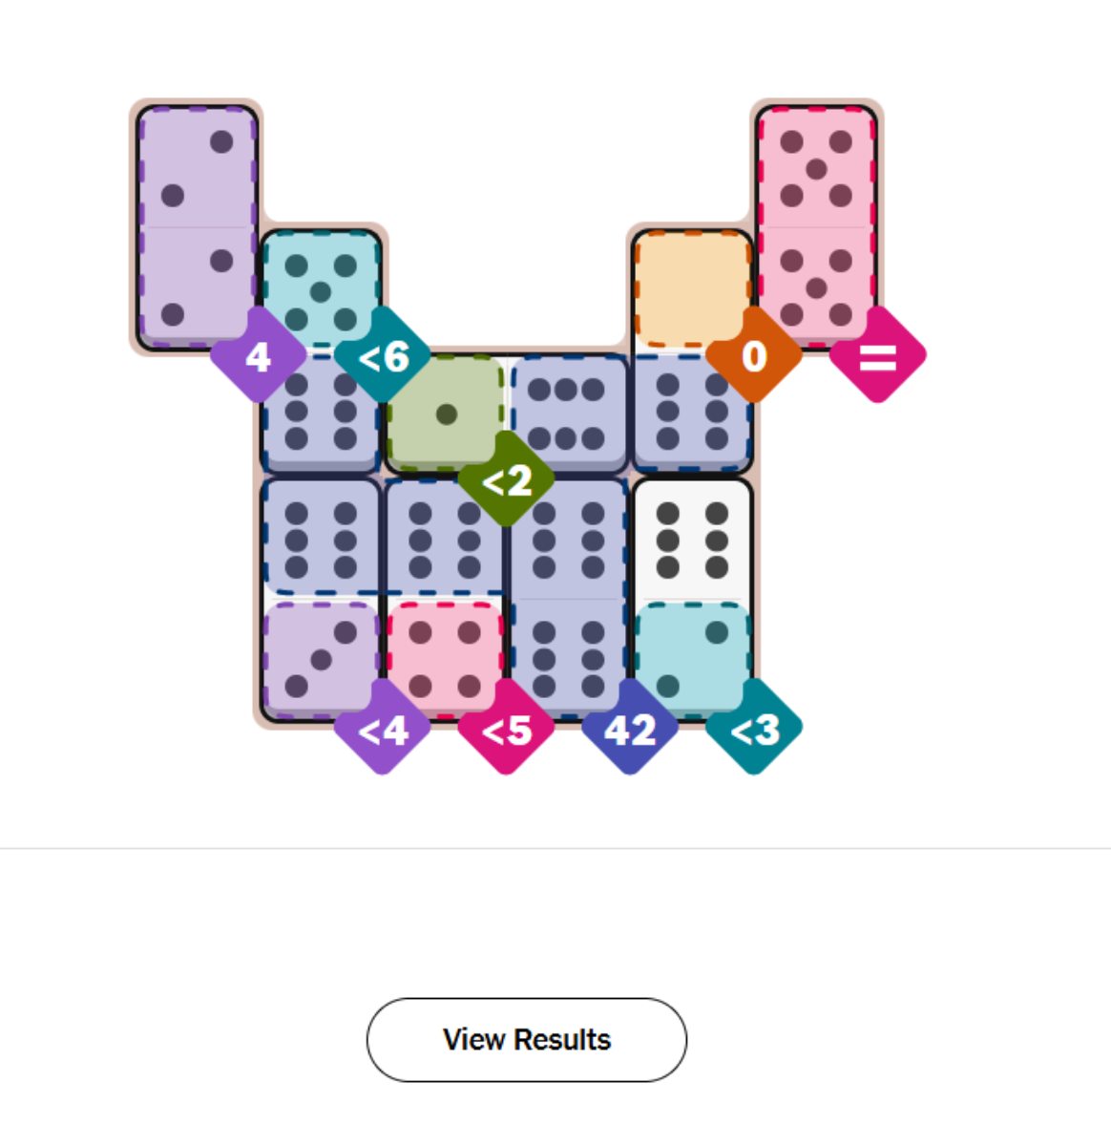Viewport: 1111px width, 1146px height.
Task: Click the pink "<5" diamond badge
Action: tap(506, 731)
